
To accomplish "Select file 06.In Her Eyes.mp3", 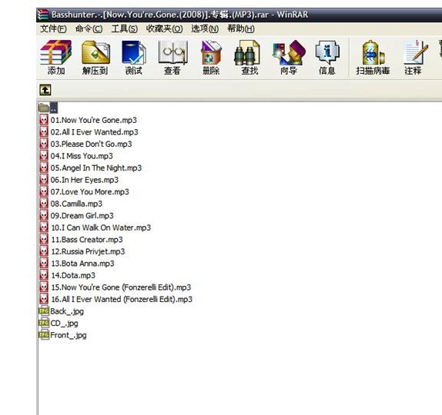I will [79, 180].
